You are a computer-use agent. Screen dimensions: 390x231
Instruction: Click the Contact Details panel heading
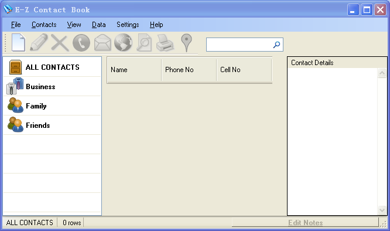coord(312,63)
